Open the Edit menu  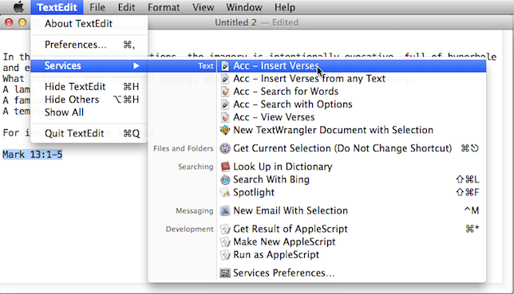coord(127,7)
